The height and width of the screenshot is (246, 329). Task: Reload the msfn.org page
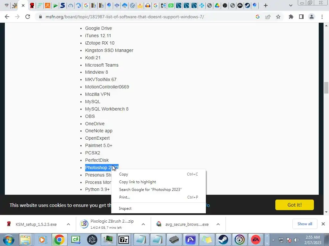(28, 17)
